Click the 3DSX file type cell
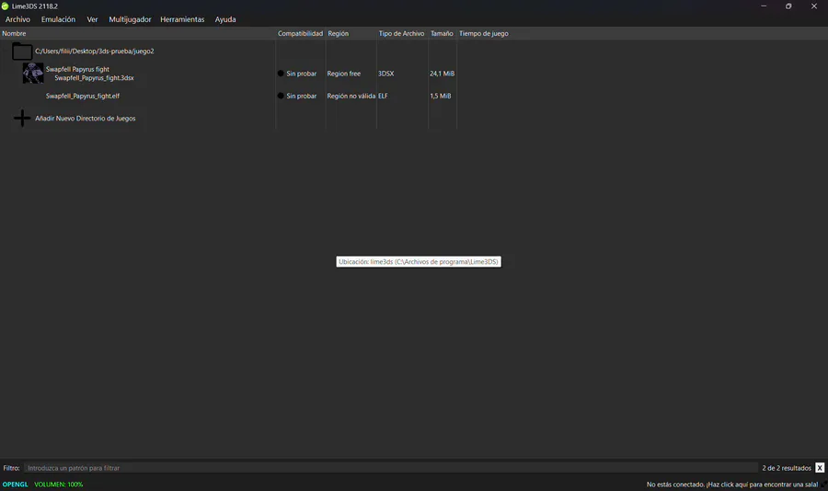This screenshot has width=828, height=491. pyautogui.click(x=386, y=74)
